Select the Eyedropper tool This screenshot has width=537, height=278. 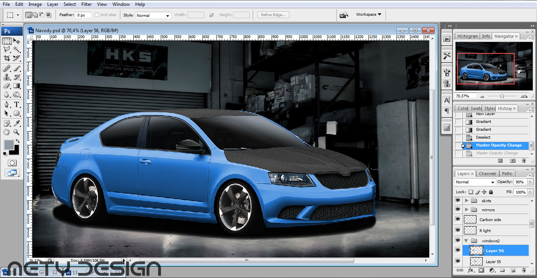click(x=17, y=123)
